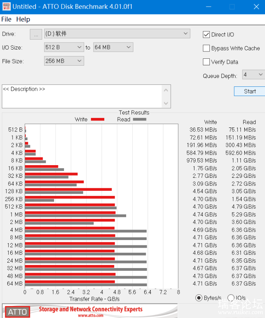Open the File Size 256 MB dropdown
The width and height of the screenshot is (265, 318).
[64, 61]
